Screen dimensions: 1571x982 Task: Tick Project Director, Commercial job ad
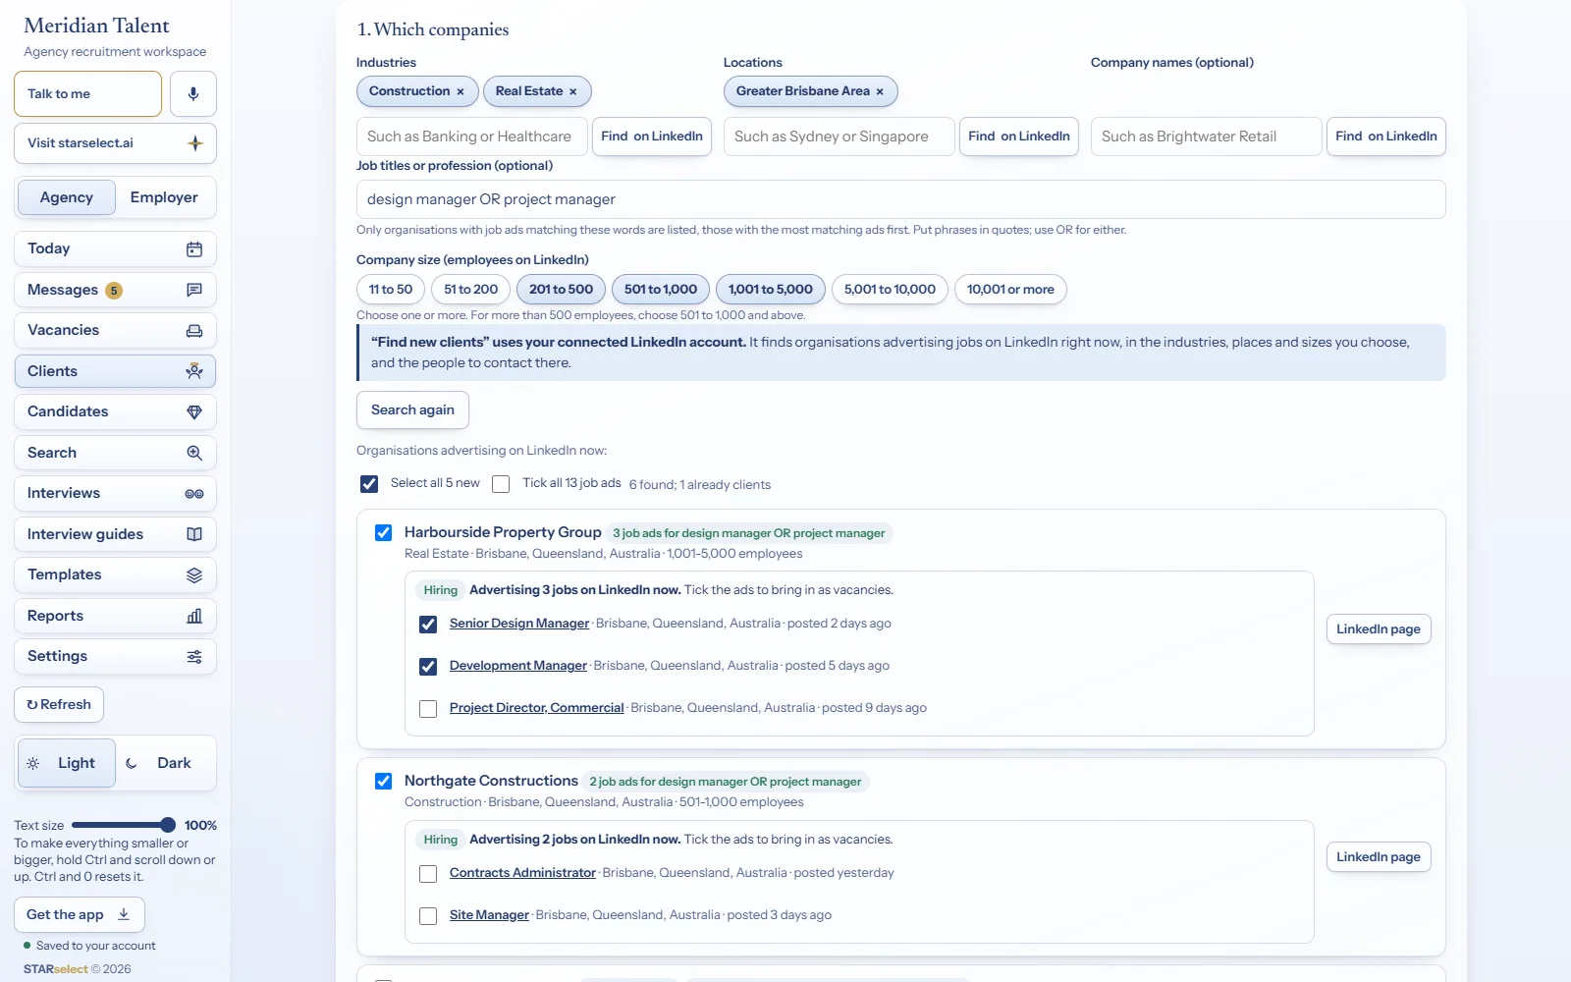tap(428, 709)
